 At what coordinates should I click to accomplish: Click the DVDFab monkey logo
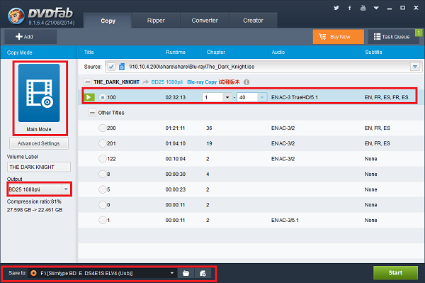16,16
